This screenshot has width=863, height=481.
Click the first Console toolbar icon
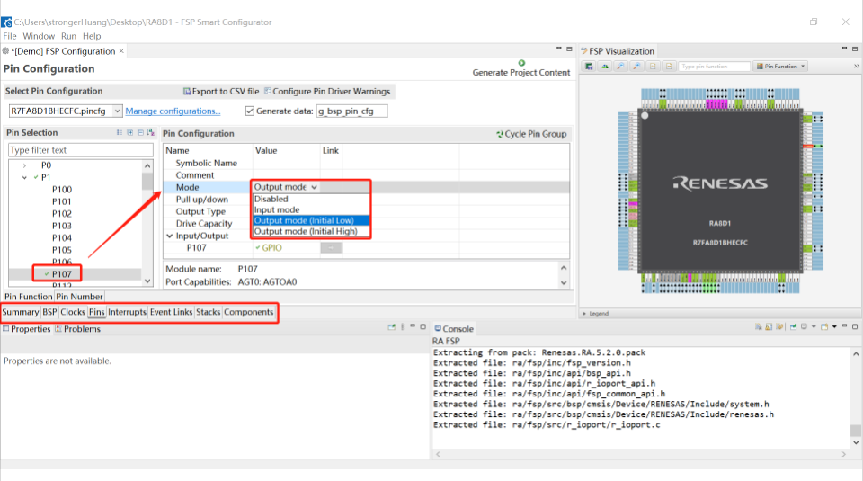[759, 327]
